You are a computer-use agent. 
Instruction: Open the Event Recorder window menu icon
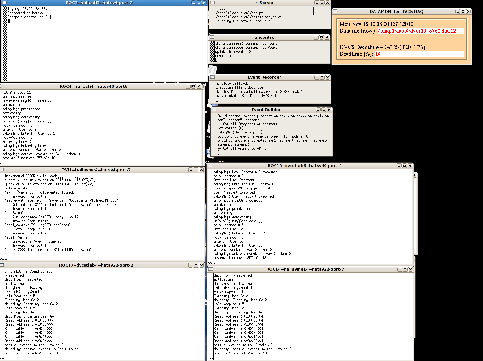tap(213, 77)
